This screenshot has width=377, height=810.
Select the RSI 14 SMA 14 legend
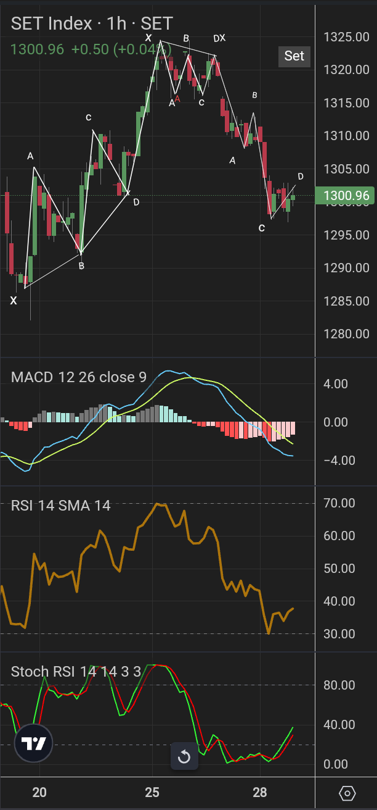[x=61, y=506]
